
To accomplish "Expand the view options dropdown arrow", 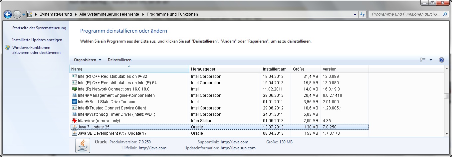I will pos(431,60).
